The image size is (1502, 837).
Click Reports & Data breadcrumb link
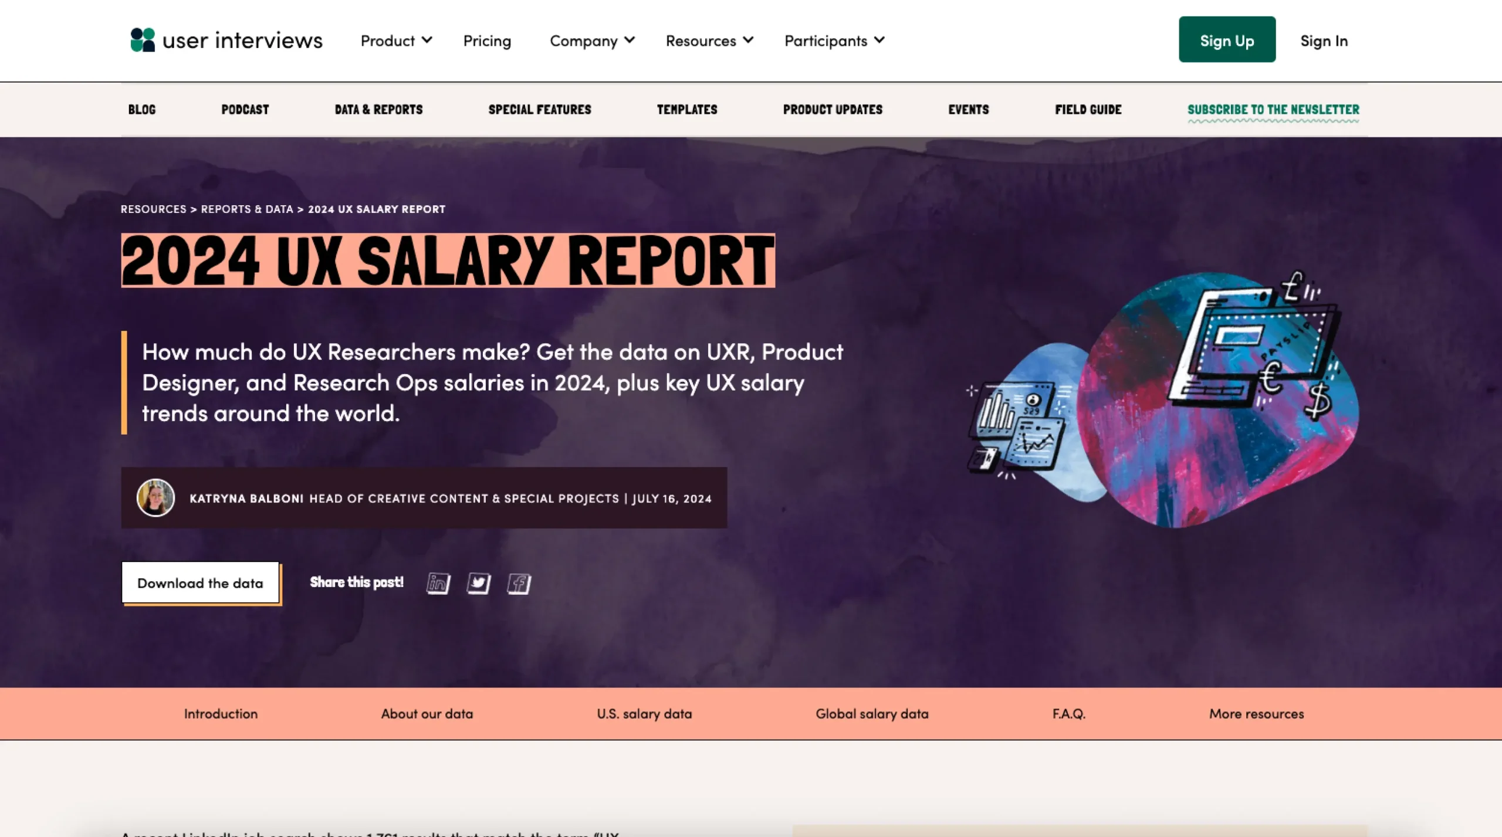(x=247, y=209)
